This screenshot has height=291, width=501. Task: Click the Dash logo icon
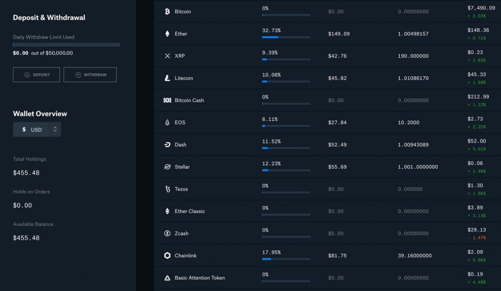167,145
